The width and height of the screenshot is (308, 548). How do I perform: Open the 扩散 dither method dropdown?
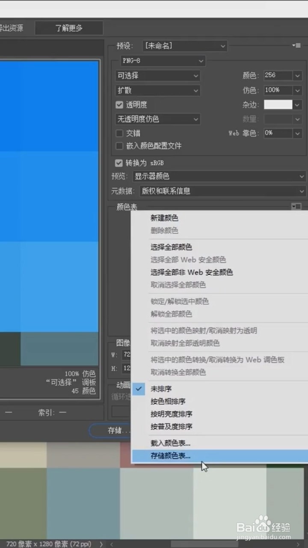(x=158, y=90)
